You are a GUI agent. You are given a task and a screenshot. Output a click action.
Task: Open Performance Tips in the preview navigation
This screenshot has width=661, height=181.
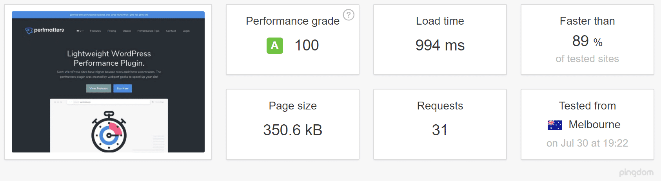pyautogui.click(x=148, y=31)
